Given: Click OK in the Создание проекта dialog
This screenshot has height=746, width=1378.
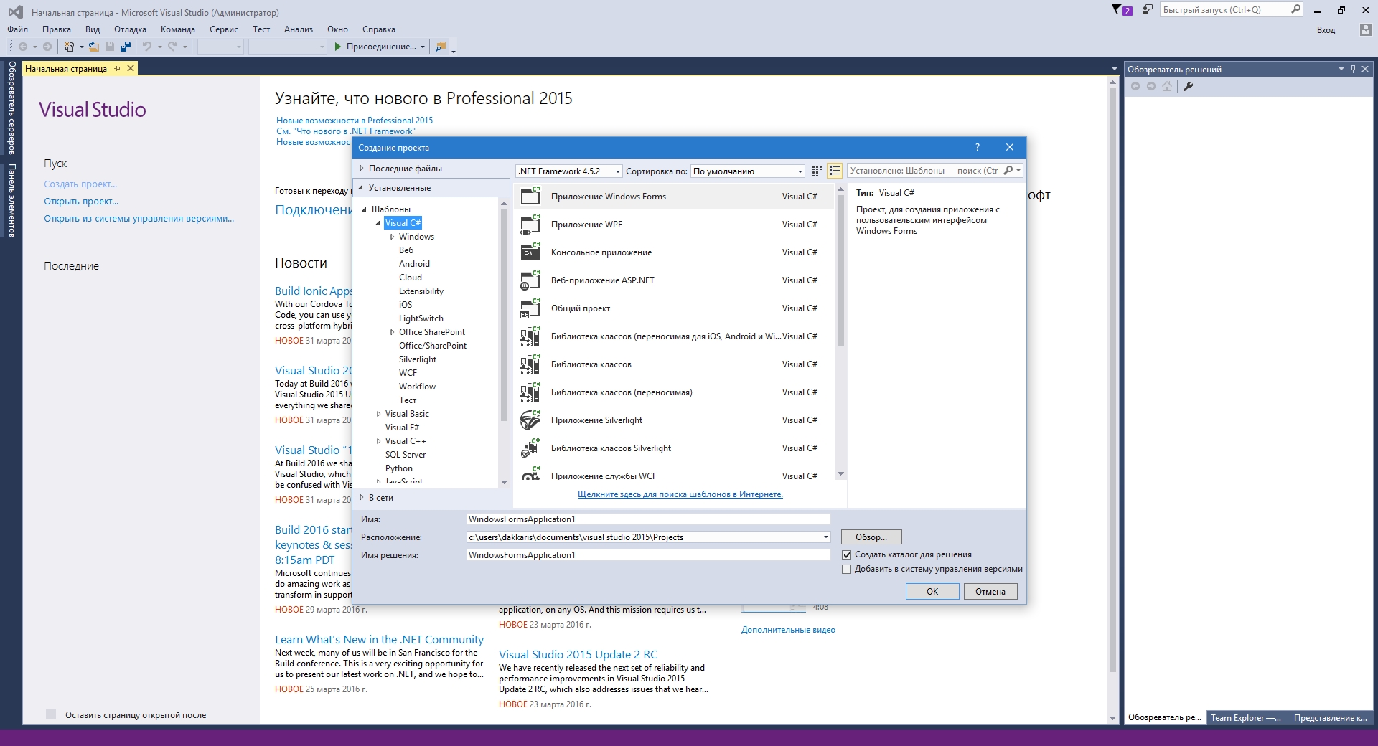Looking at the screenshot, I should 932,591.
